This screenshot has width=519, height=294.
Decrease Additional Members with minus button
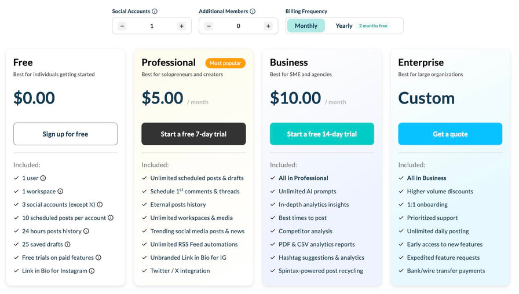[209, 26]
